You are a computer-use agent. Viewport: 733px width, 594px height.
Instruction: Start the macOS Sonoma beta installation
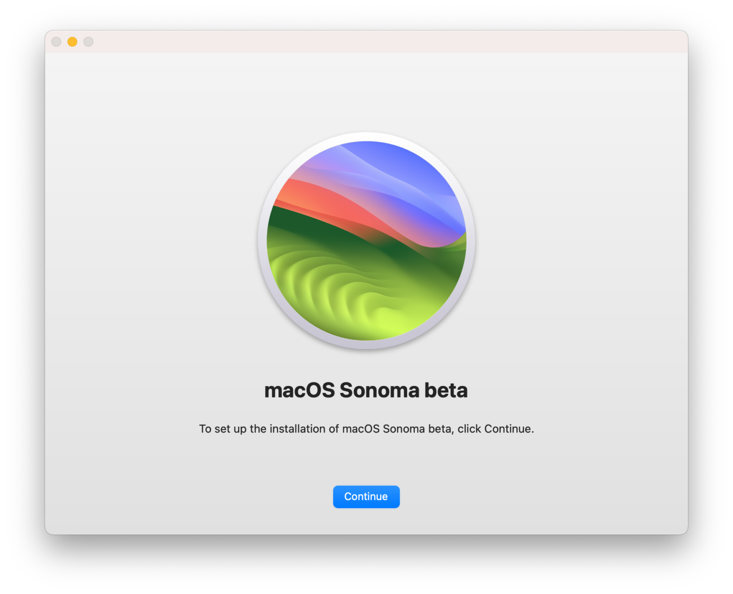coord(366,496)
